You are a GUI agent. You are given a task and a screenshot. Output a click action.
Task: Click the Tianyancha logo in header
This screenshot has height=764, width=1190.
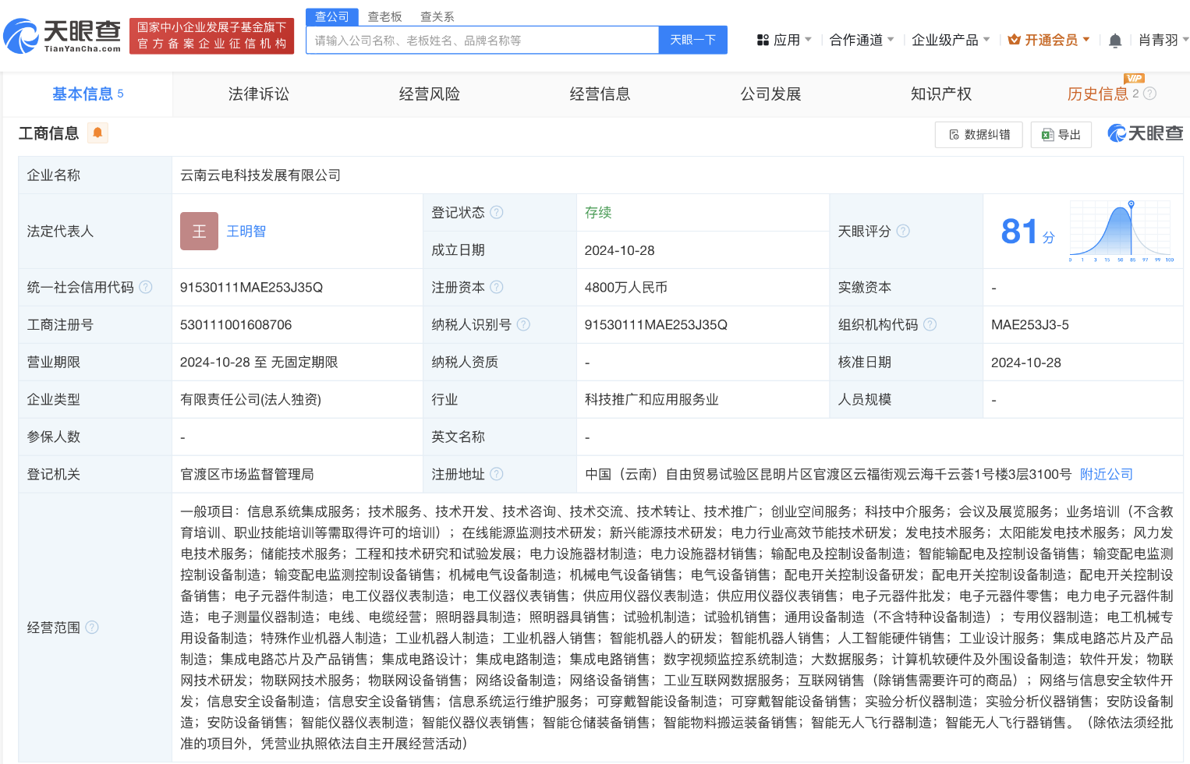tap(62, 36)
